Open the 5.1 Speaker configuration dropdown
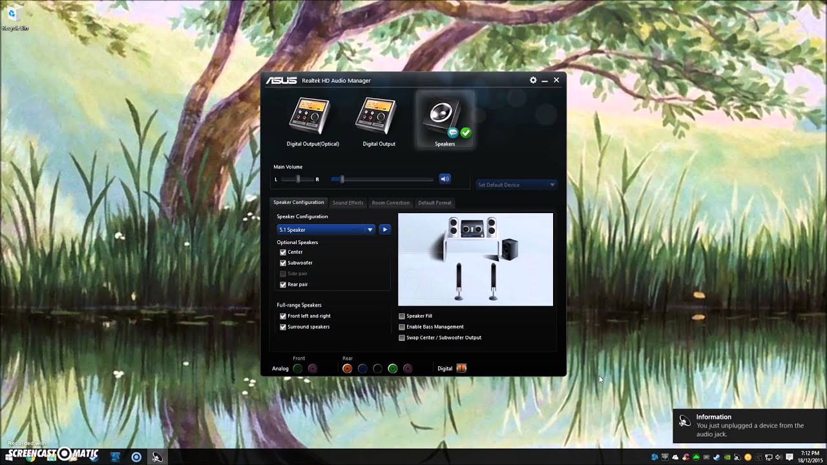The image size is (827, 465). click(326, 229)
